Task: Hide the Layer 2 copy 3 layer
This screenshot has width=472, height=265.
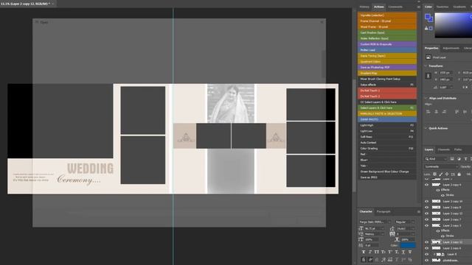Action: click(426, 225)
